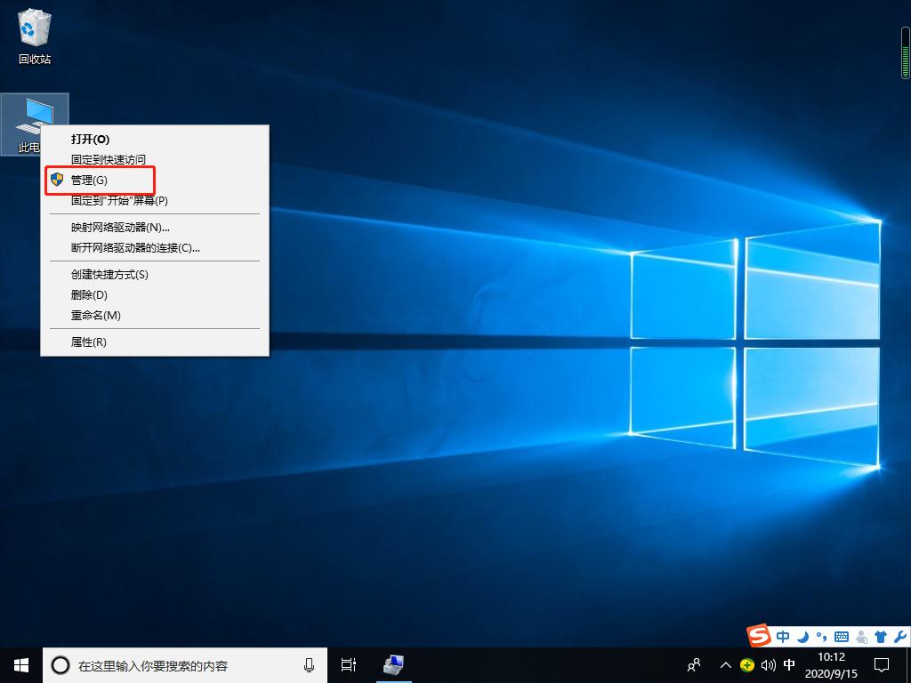
Task: Click the volume icon to adjust sound
Action: tap(769, 665)
